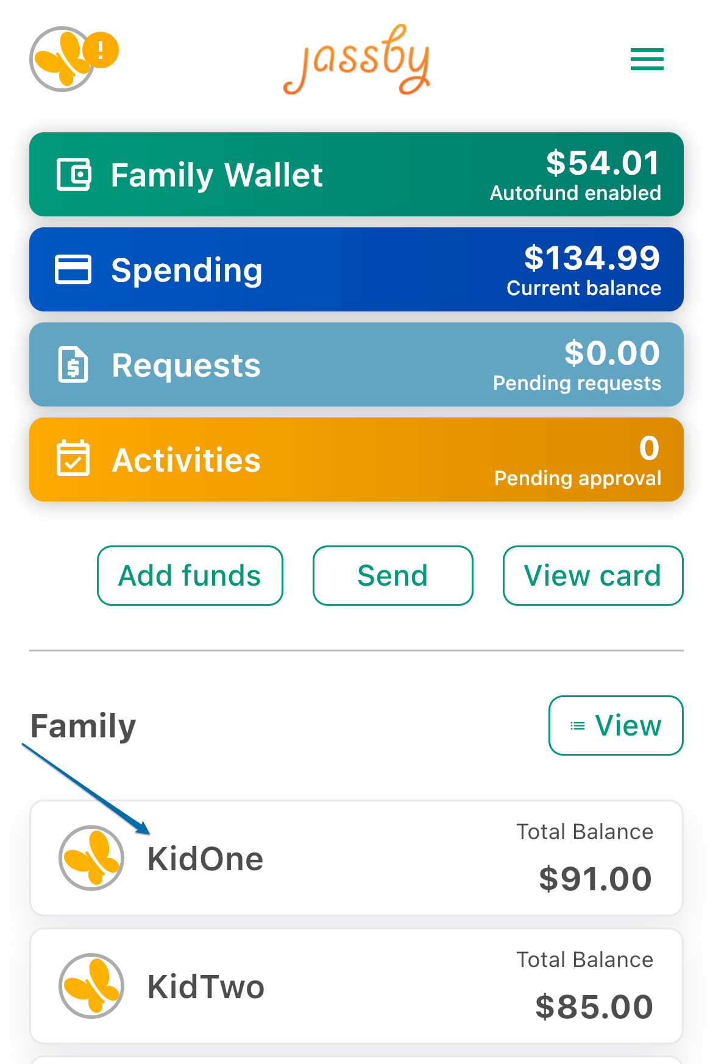Tap KidOne's butterfly avatar

click(x=91, y=858)
